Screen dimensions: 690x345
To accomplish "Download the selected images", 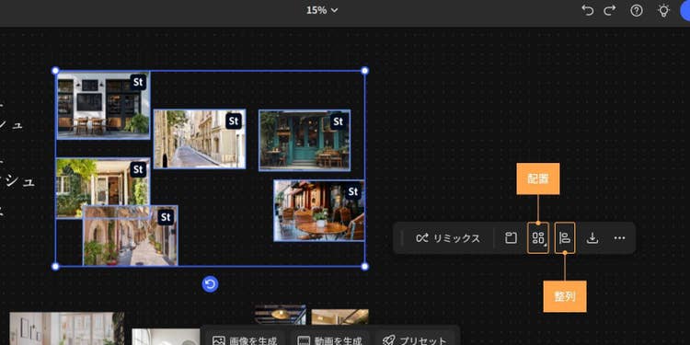I will [592, 238].
